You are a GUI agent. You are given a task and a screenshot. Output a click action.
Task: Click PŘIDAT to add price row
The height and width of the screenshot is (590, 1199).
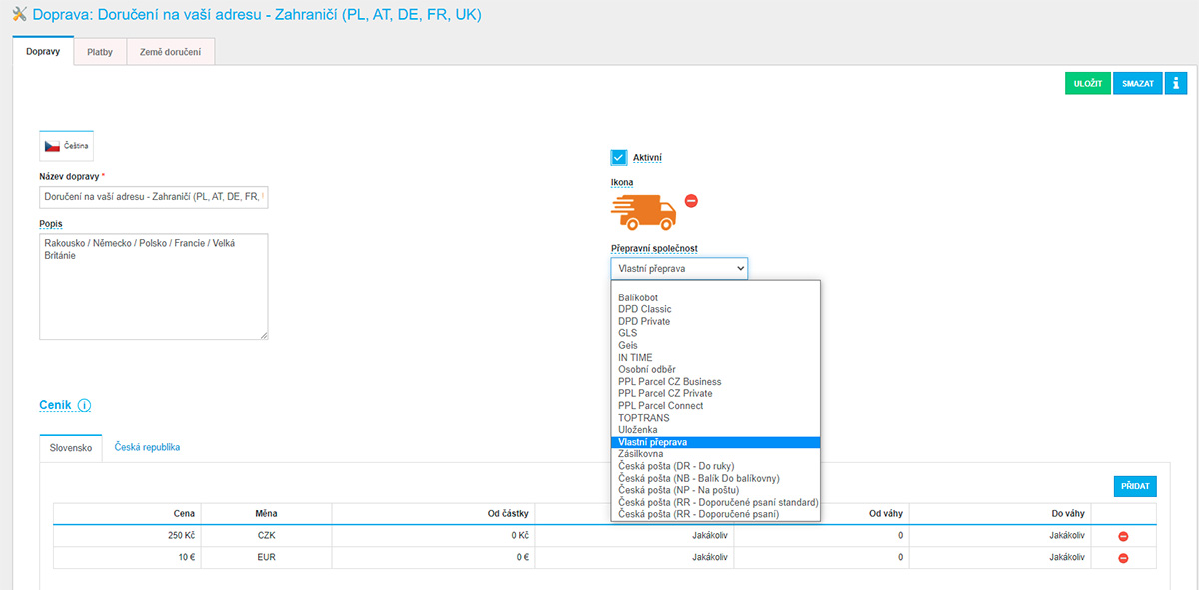(1134, 487)
